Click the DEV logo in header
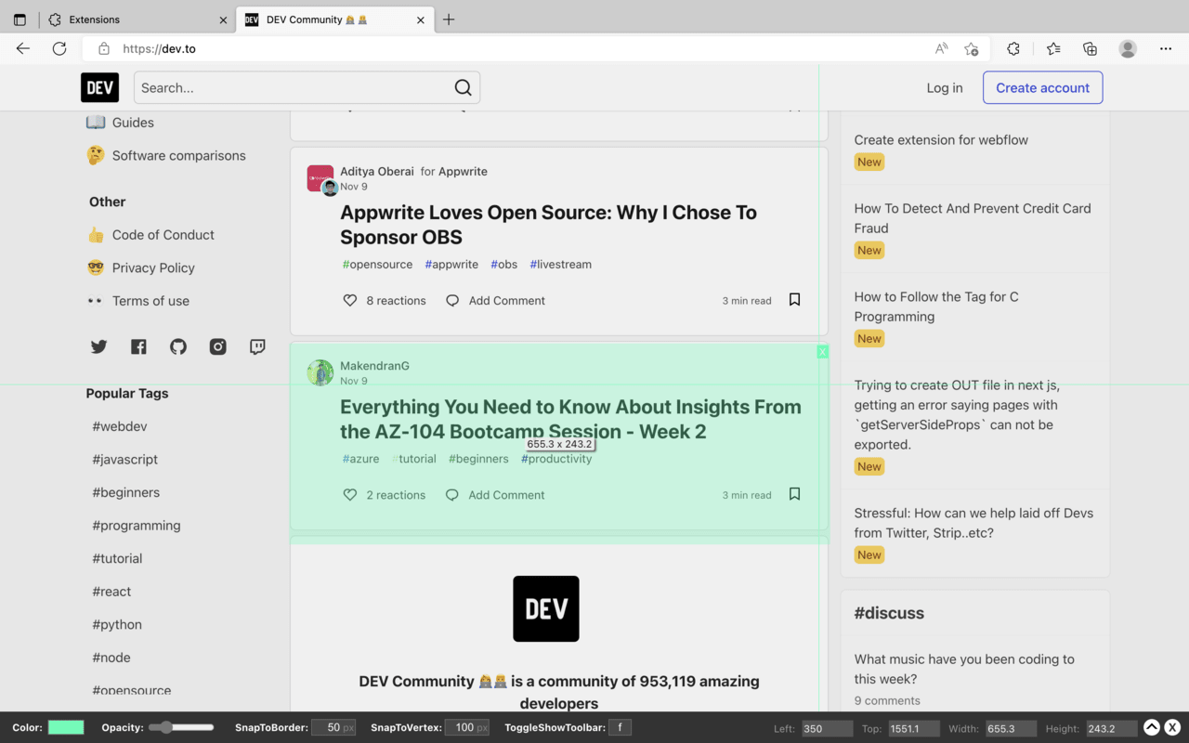 coord(99,87)
